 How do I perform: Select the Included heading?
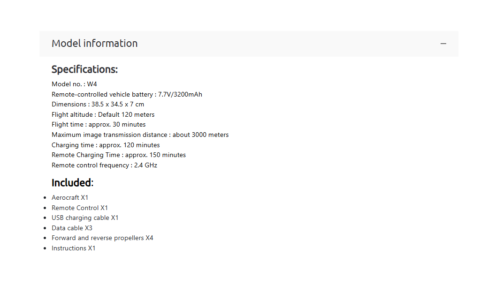pyautogui.click(x=73, y=183)
